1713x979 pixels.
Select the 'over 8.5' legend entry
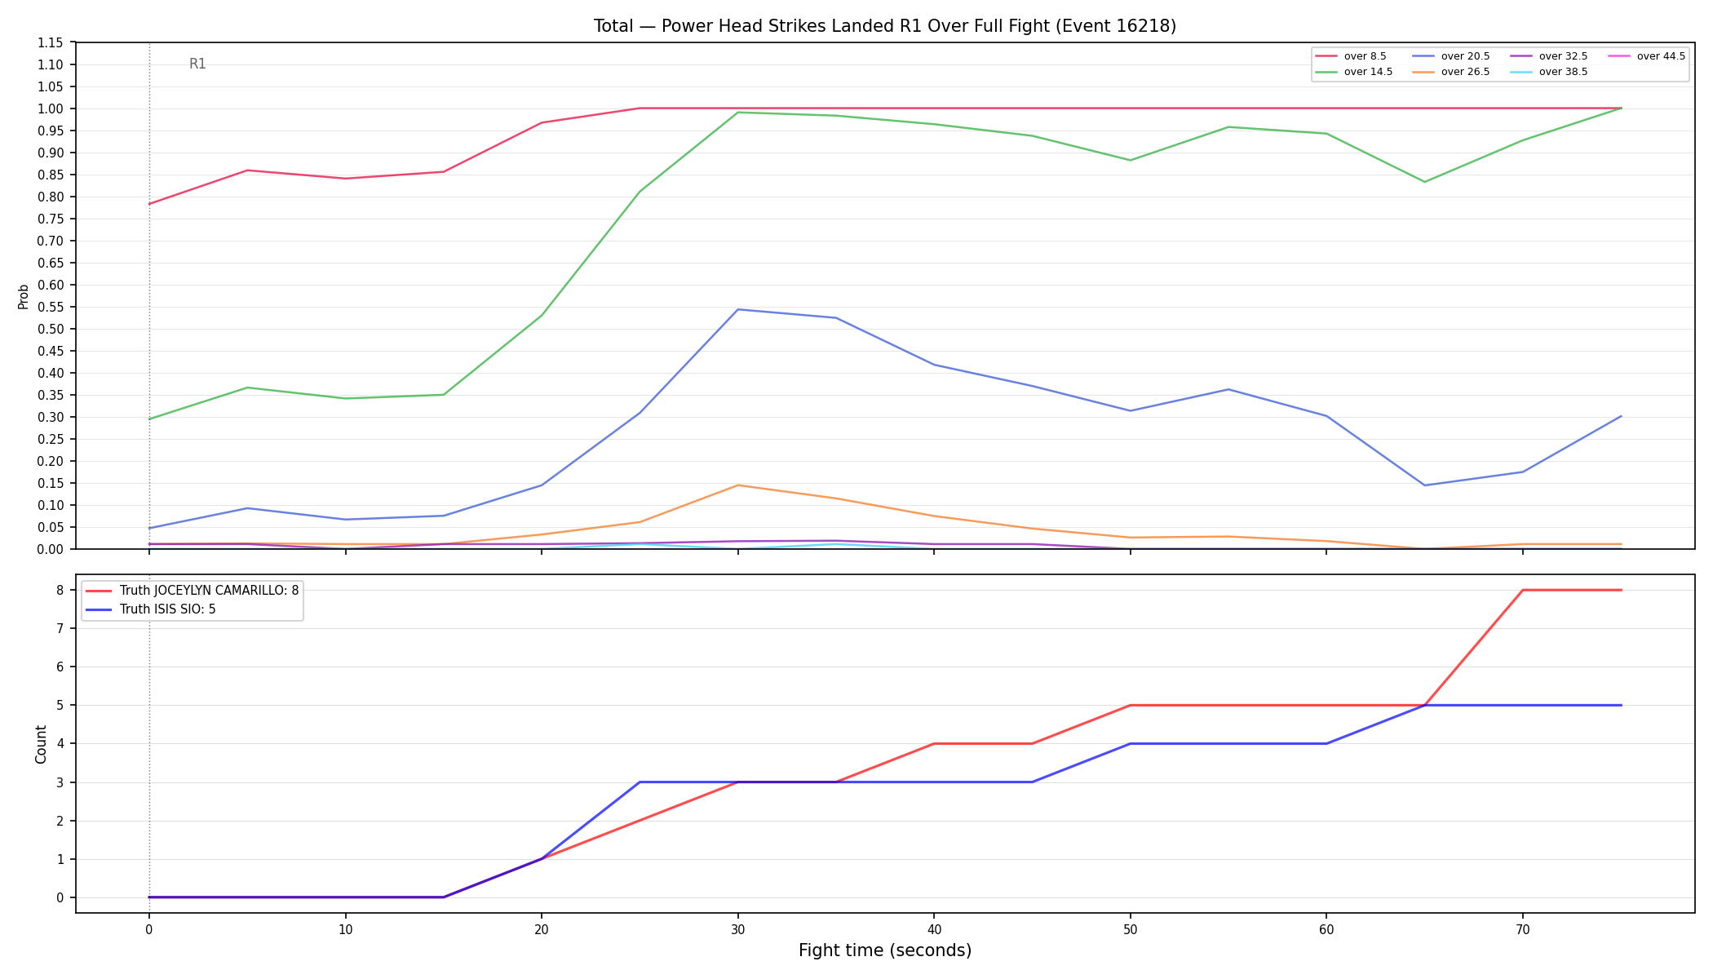1350,56
